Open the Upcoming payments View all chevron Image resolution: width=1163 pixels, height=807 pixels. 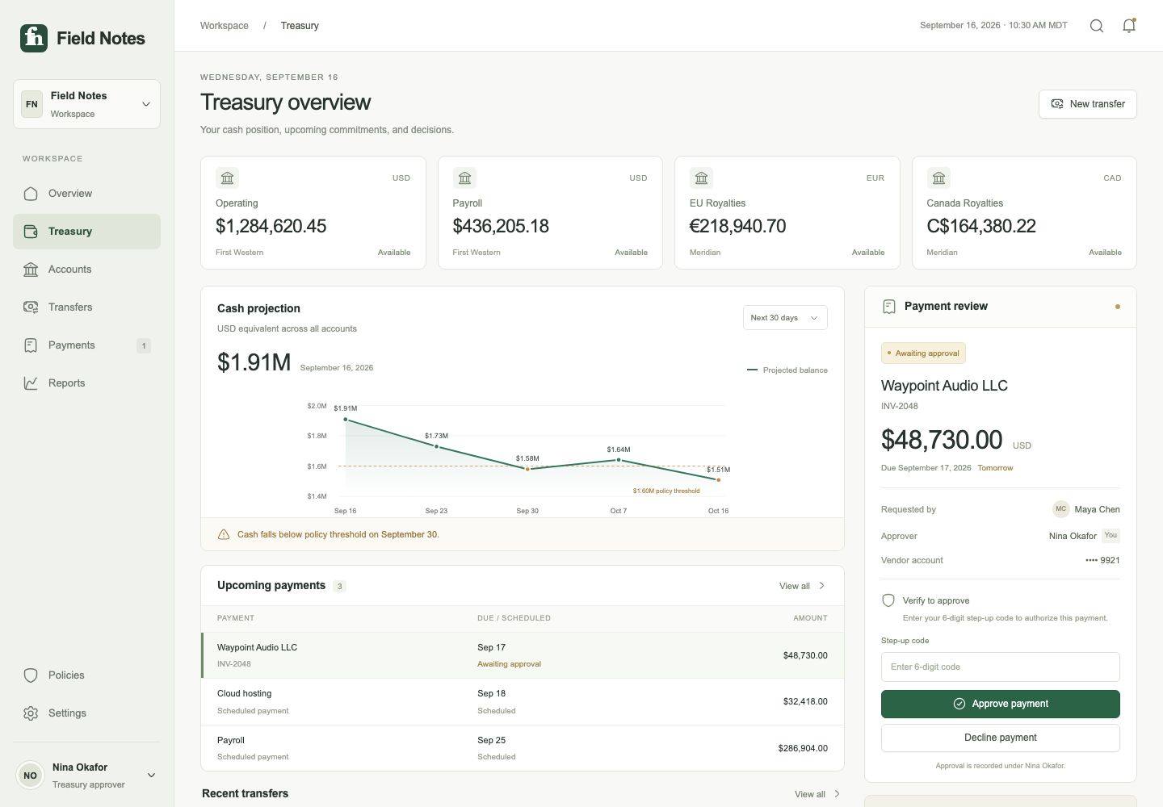point(822,586)
